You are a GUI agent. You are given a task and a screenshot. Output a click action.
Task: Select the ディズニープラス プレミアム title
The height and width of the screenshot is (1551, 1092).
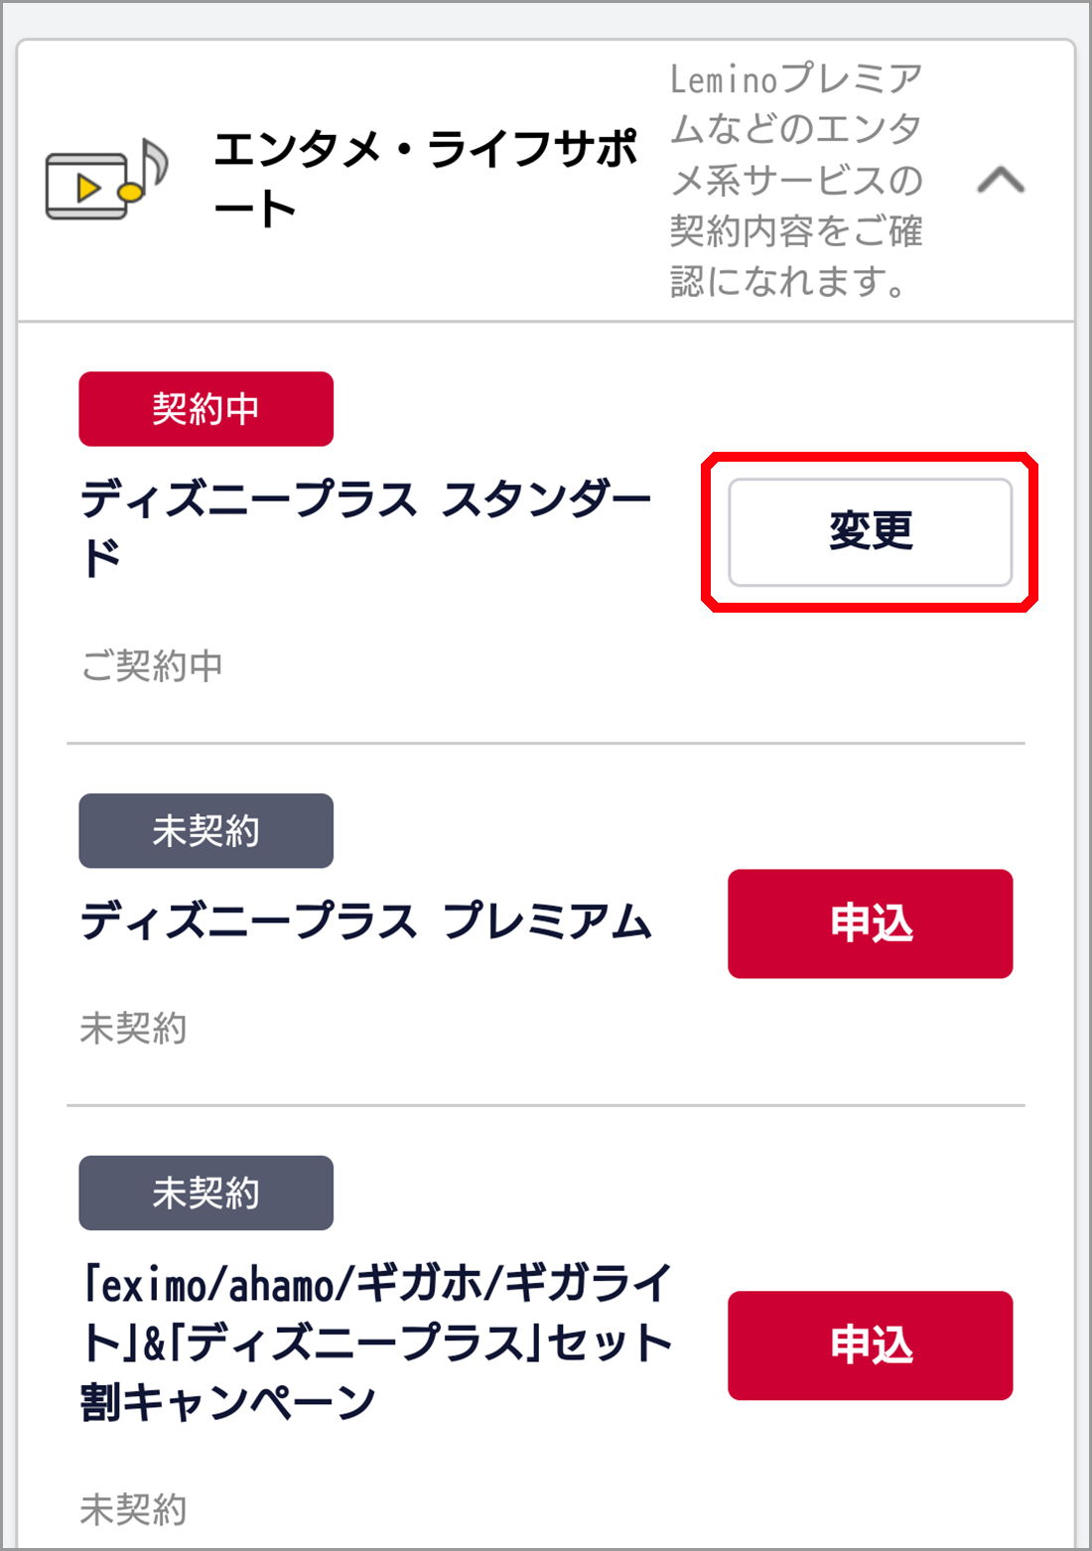pos(365,922)
